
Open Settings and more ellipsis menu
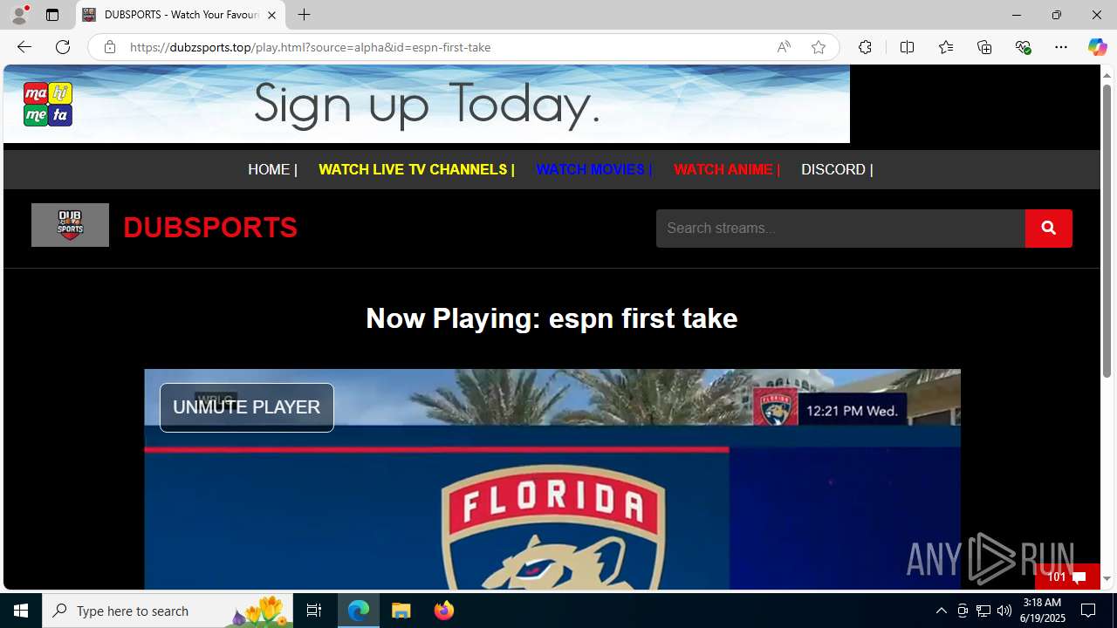pos(1060,47)
